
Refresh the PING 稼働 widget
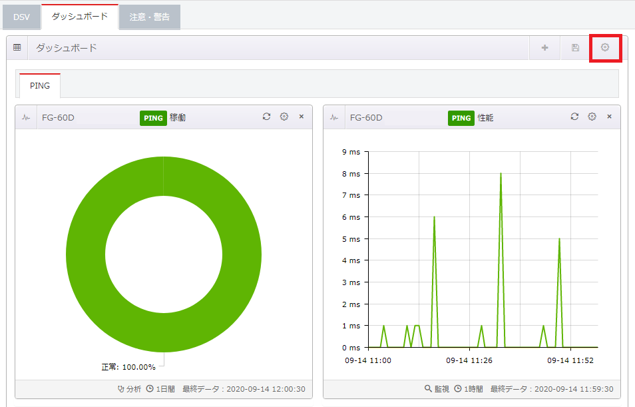point(267,117)
